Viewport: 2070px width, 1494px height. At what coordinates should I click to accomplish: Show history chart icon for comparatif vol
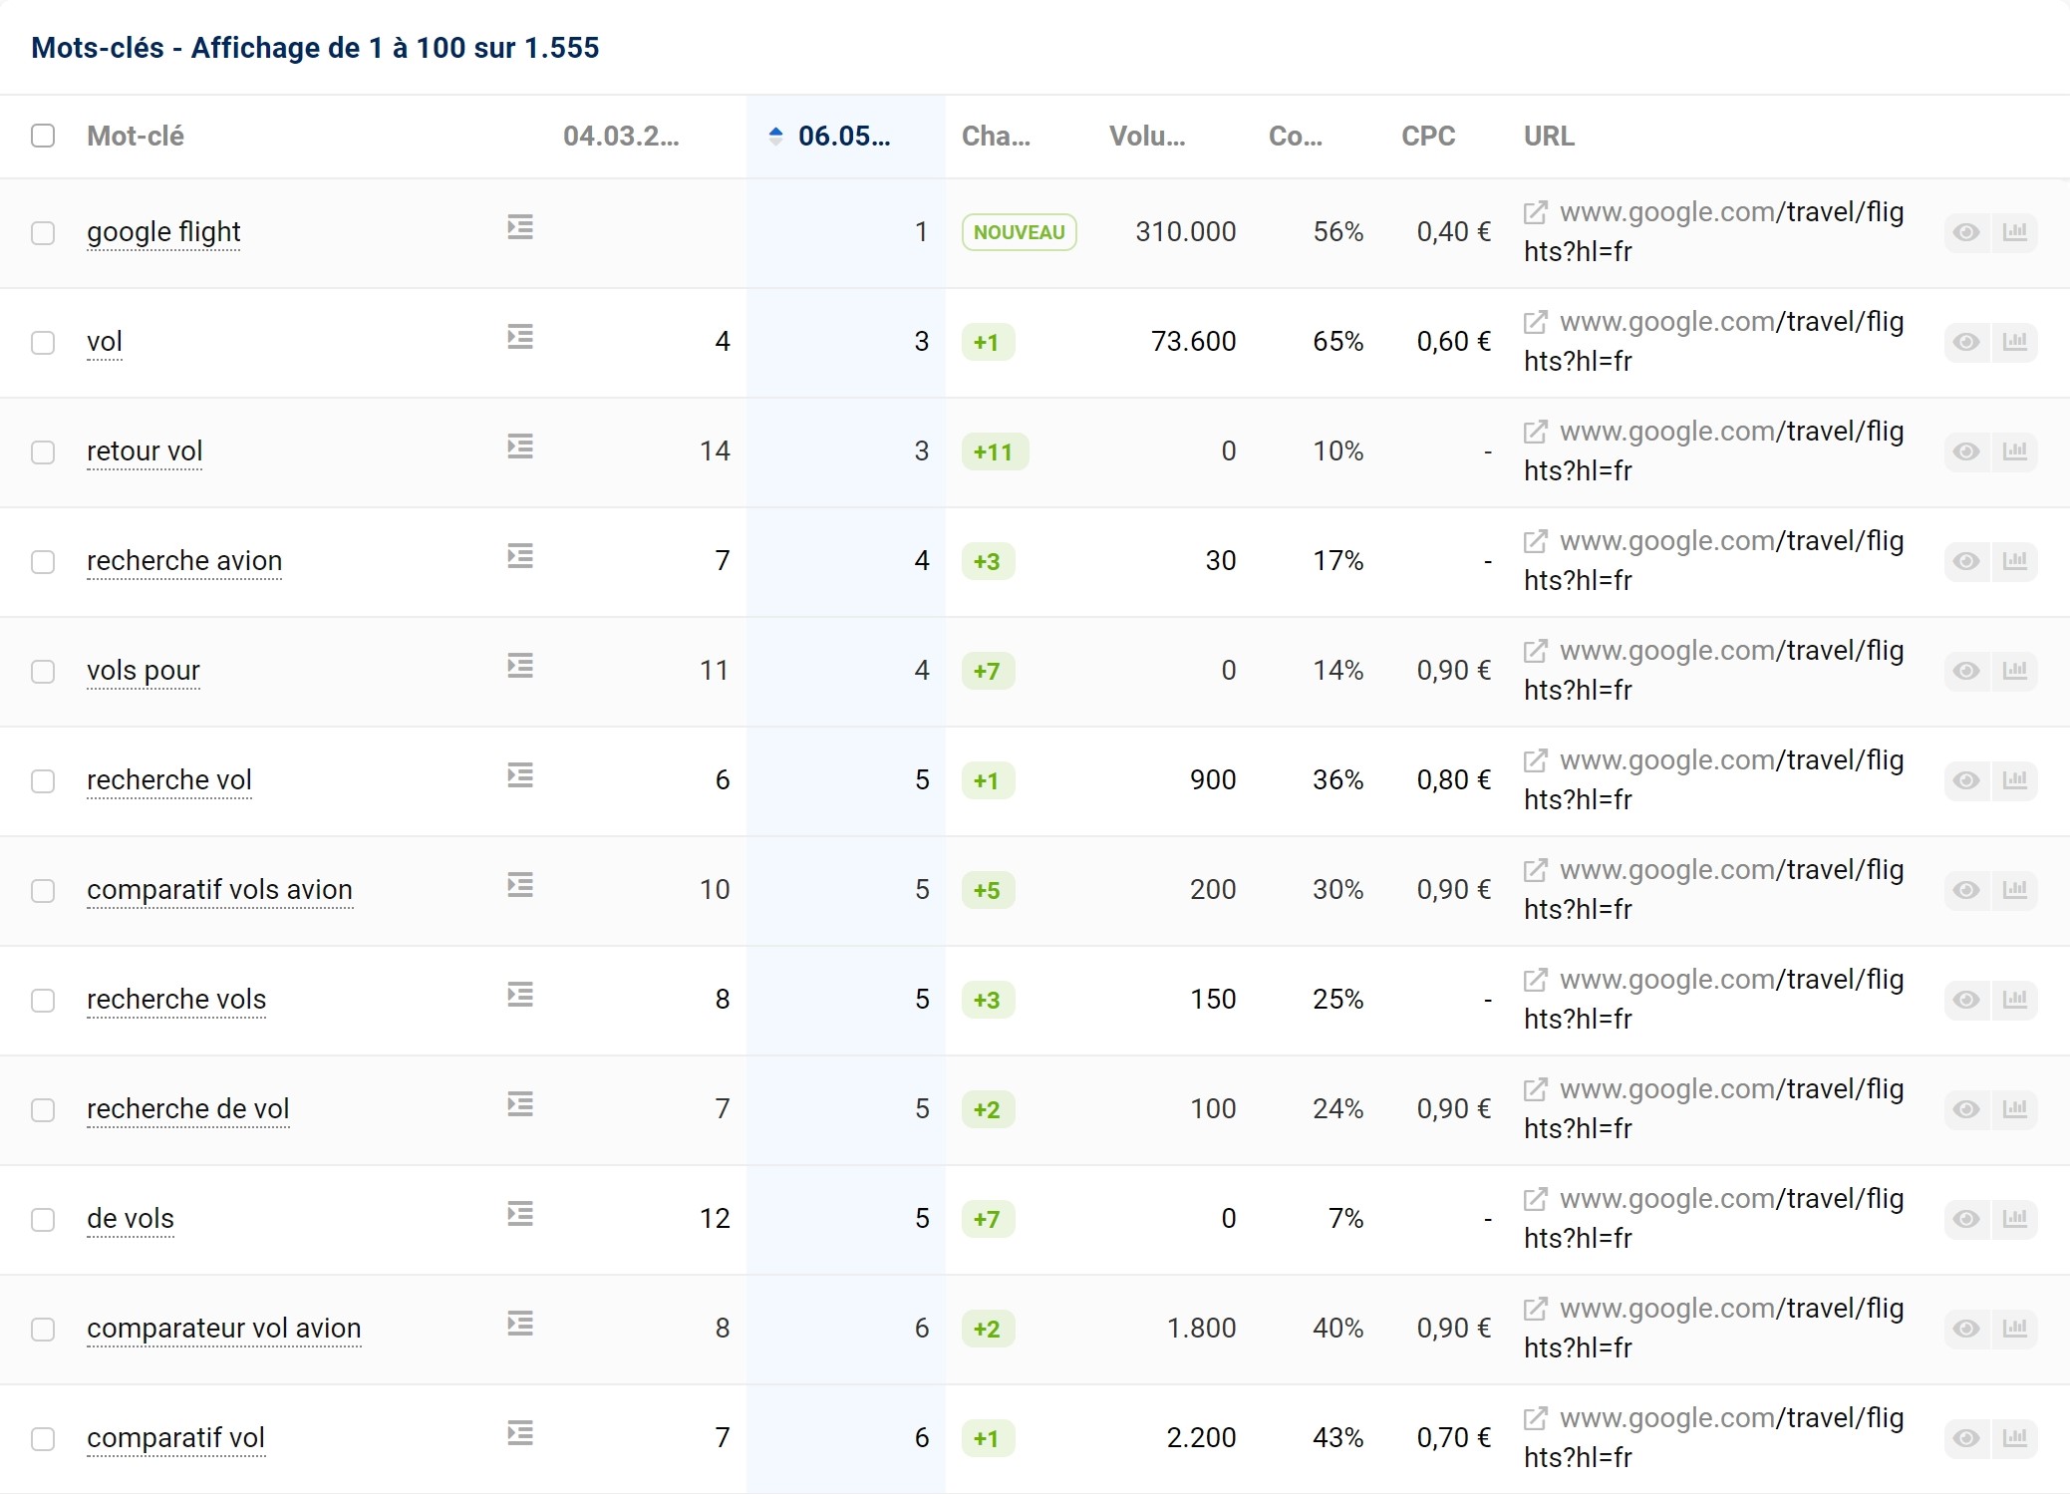[x=2015, y=1438]
